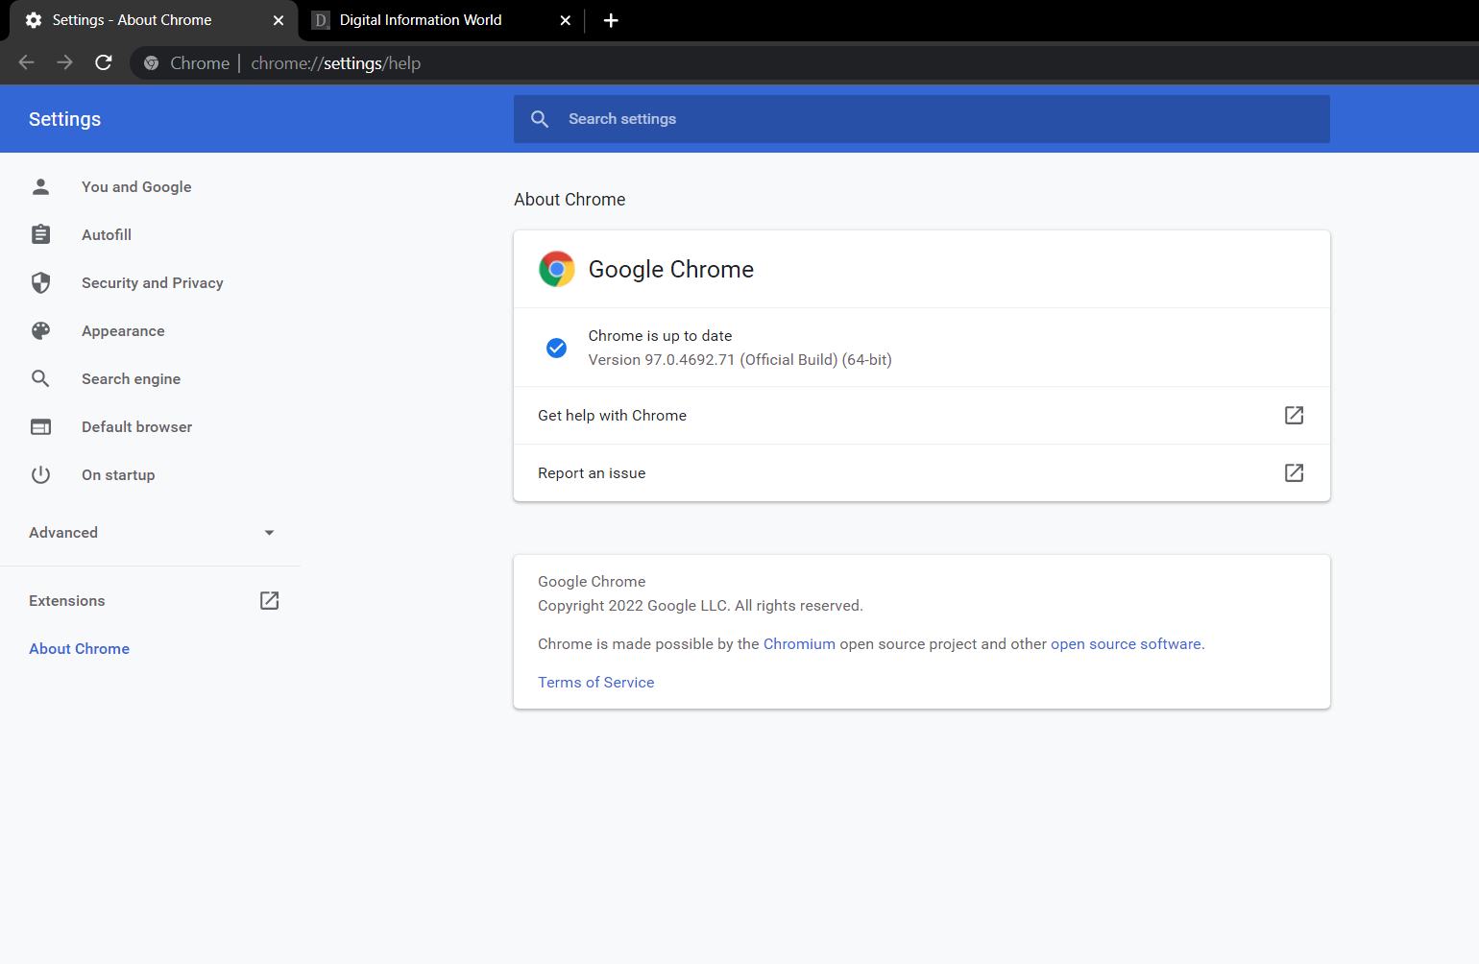The image size is (1479, 964).
Task: Click the blue checkmark update status icon
Action: (x=556, y=348)
